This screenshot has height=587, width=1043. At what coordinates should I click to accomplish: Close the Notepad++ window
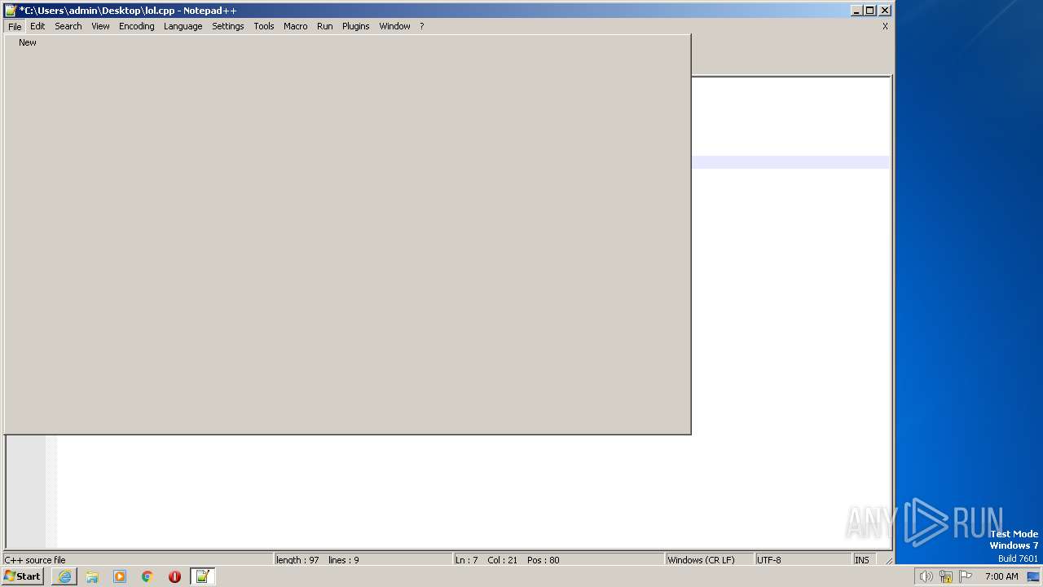pos(885,11)
